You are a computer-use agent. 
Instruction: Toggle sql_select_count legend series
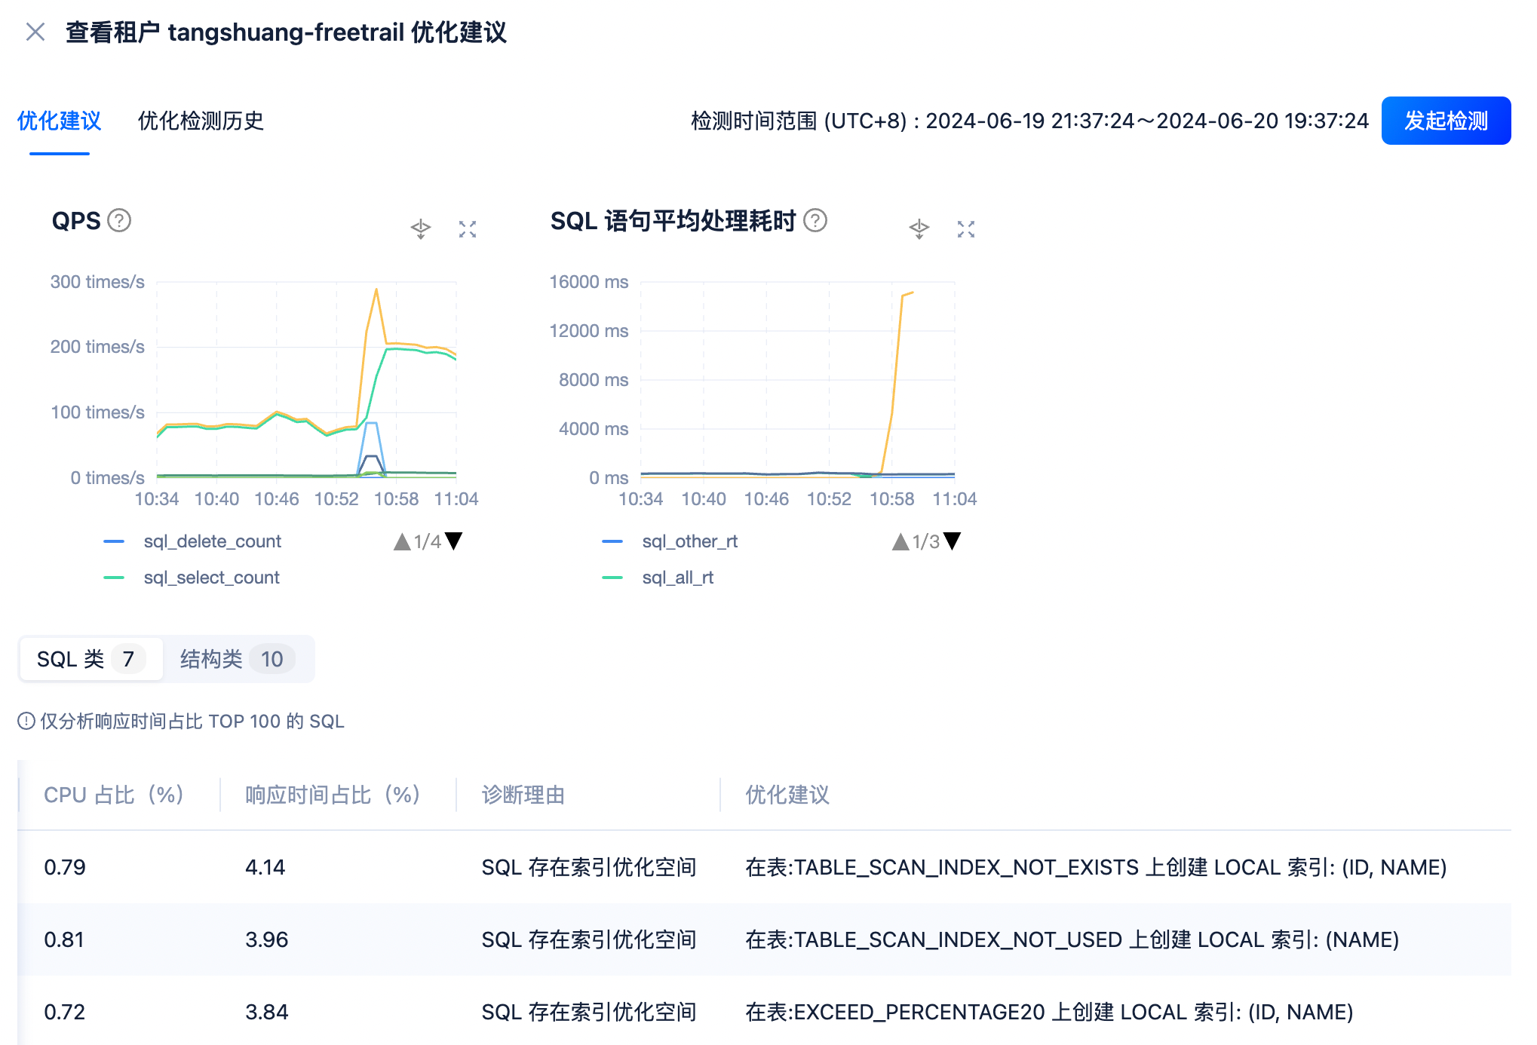click(211, 578)
